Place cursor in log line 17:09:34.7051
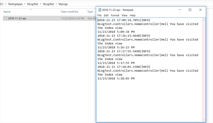 coord(124,20)
